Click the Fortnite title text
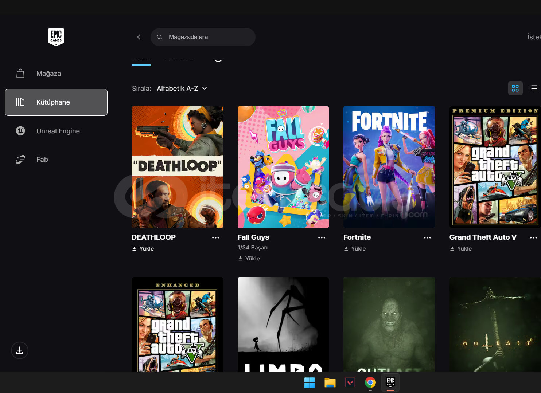 [x=357, y=237]
